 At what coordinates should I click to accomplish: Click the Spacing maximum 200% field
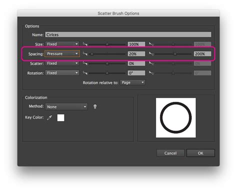(202, 54)
